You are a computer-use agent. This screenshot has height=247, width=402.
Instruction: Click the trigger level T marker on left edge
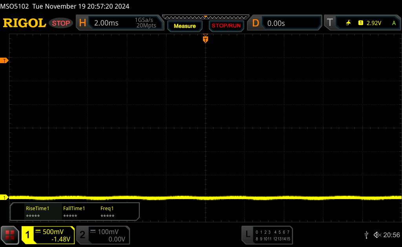point(4,60)
